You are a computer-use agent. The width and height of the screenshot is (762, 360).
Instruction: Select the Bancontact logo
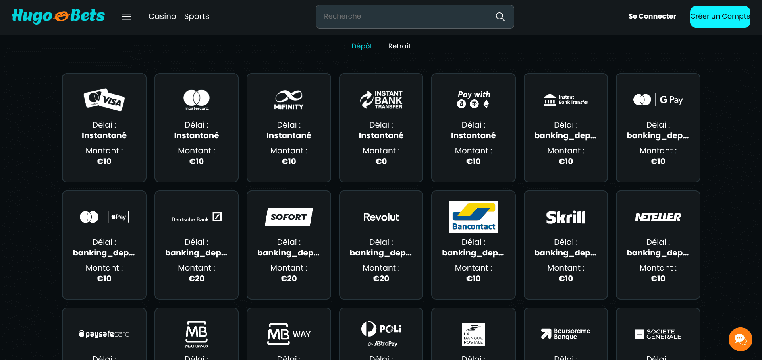473,217
